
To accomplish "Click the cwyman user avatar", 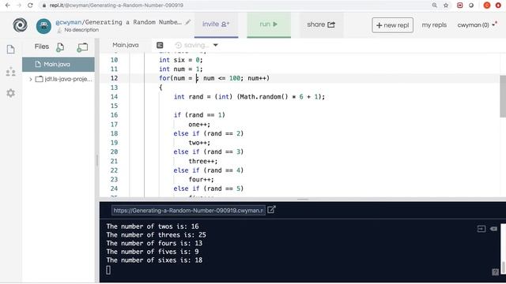I will tap(43, 26).
